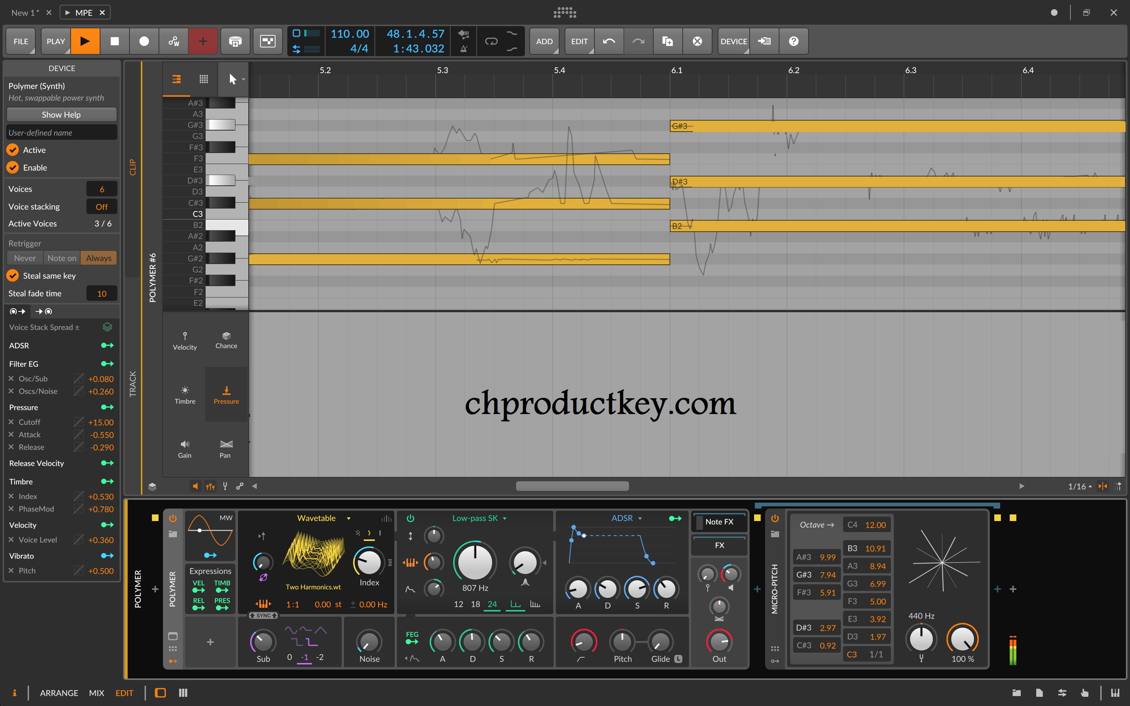Open the EDIT menu

pos(579,41)
